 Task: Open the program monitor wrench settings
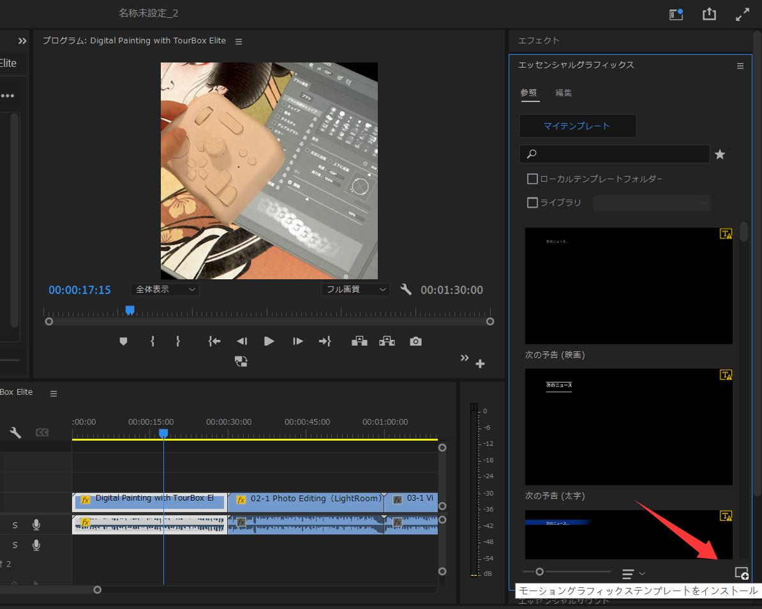(406, 290)
